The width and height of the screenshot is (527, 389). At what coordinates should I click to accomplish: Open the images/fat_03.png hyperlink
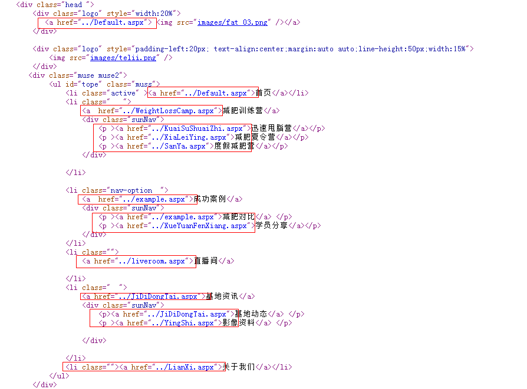pos(233,22)
